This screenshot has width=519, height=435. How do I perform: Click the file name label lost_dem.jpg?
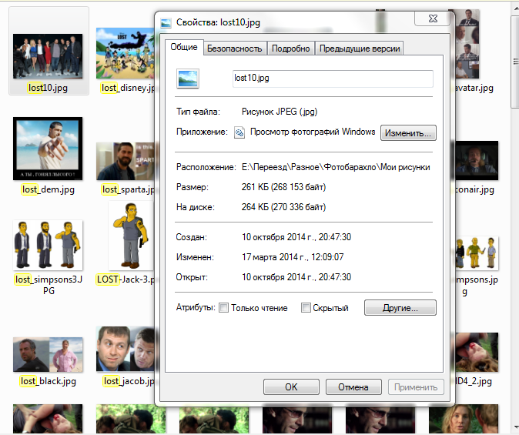point(48,189)
